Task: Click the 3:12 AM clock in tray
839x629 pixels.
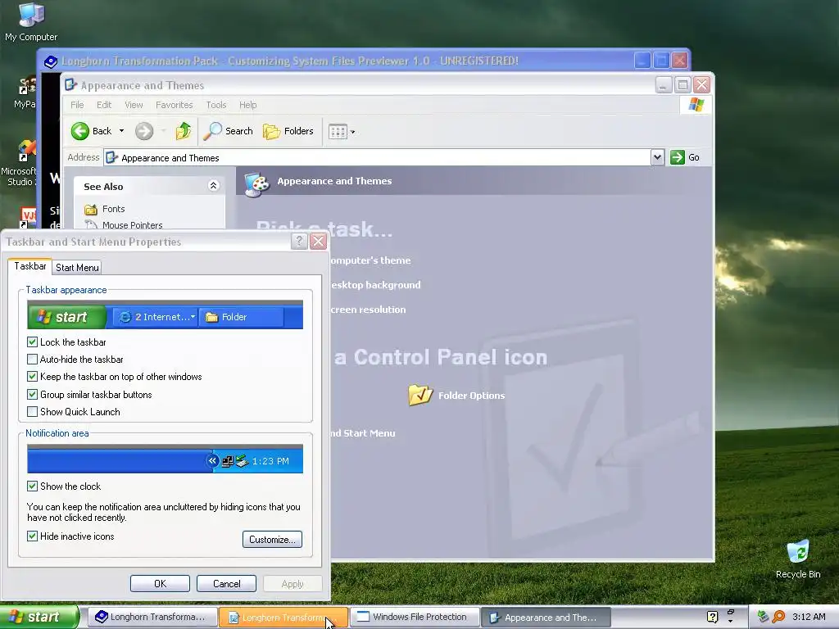Action: 809,617
